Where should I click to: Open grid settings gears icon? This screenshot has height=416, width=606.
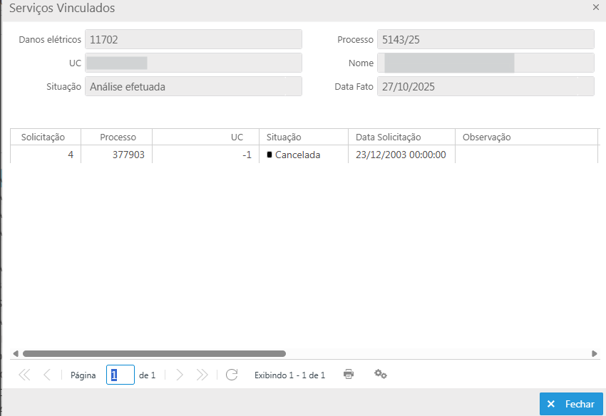pyautogui.click(x=381, y=375)
